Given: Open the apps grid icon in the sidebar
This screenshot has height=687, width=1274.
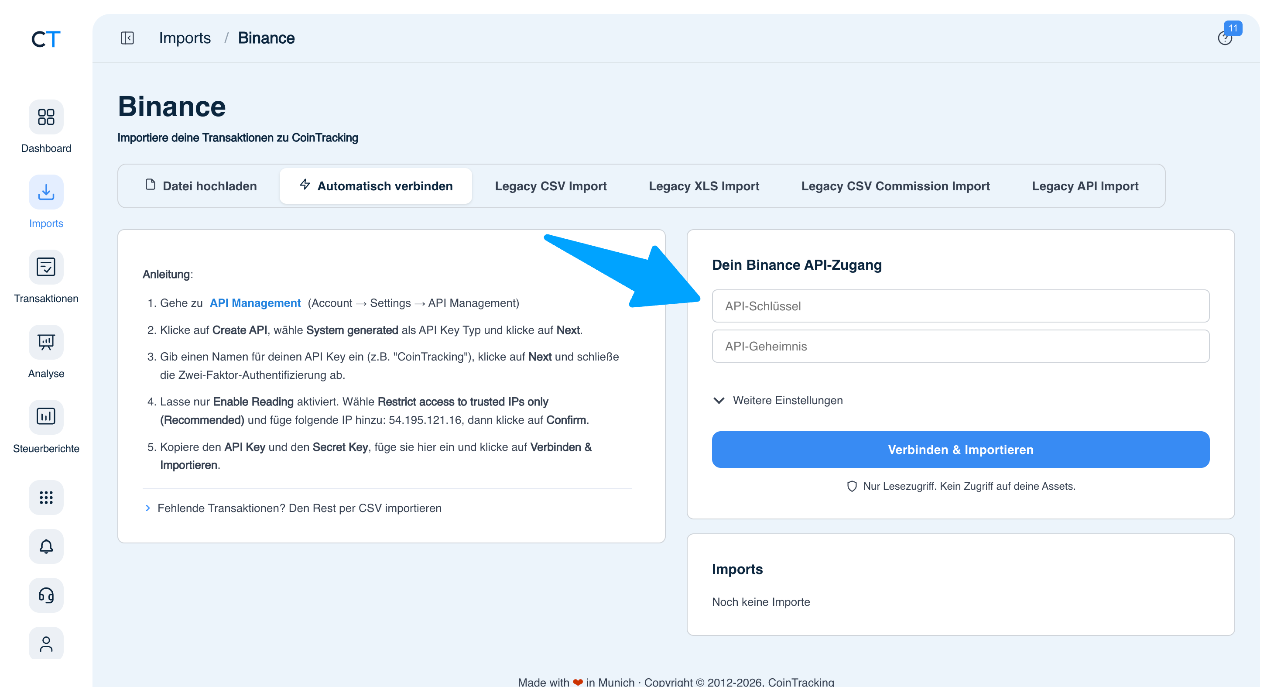Looking at the screenshot, I should click(46, 498).
